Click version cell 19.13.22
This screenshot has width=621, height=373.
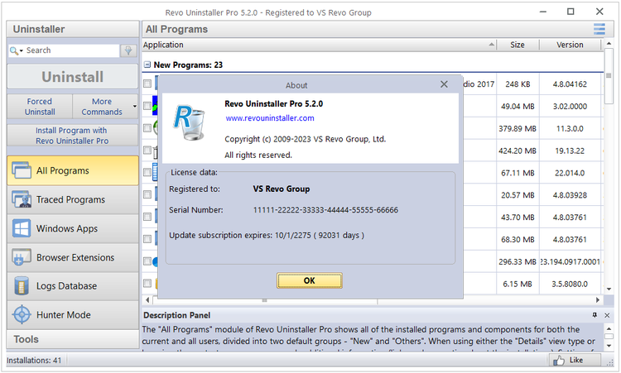point(570,151)
